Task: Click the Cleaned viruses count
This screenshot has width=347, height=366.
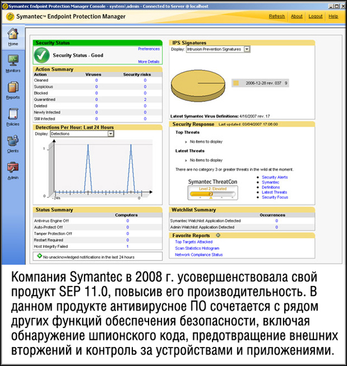Action: click(x=97, y=80)
